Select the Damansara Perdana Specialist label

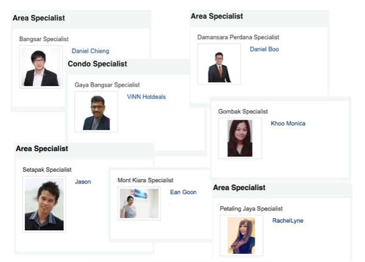[x=238, y=37]
